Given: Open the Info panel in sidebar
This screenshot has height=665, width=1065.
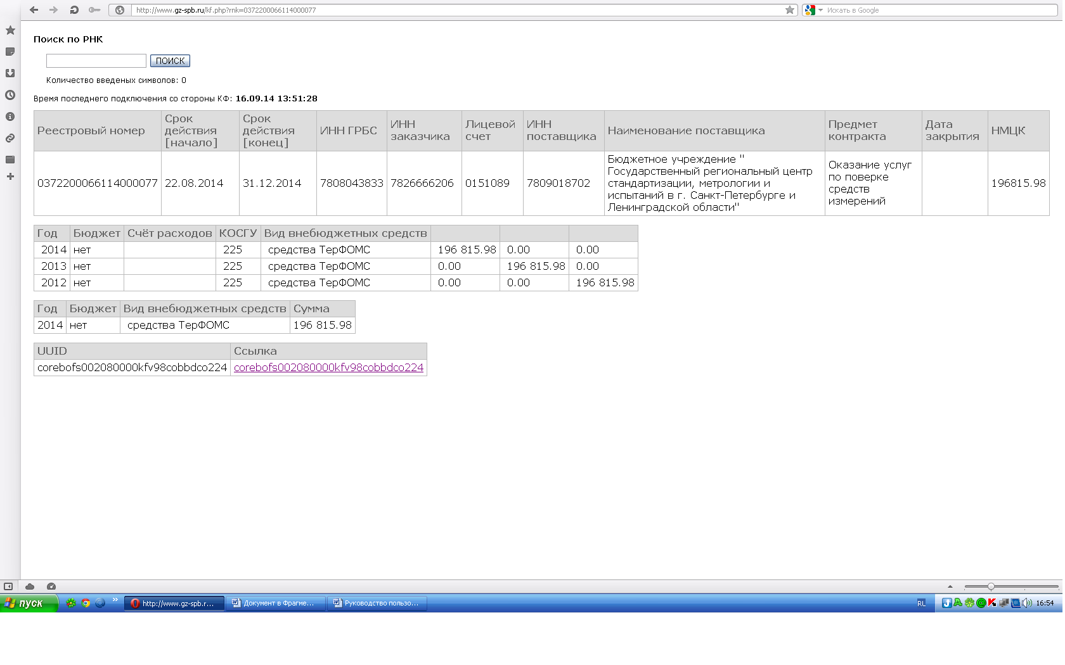Looking at the screenshot, I should click(x=10, y=117).
